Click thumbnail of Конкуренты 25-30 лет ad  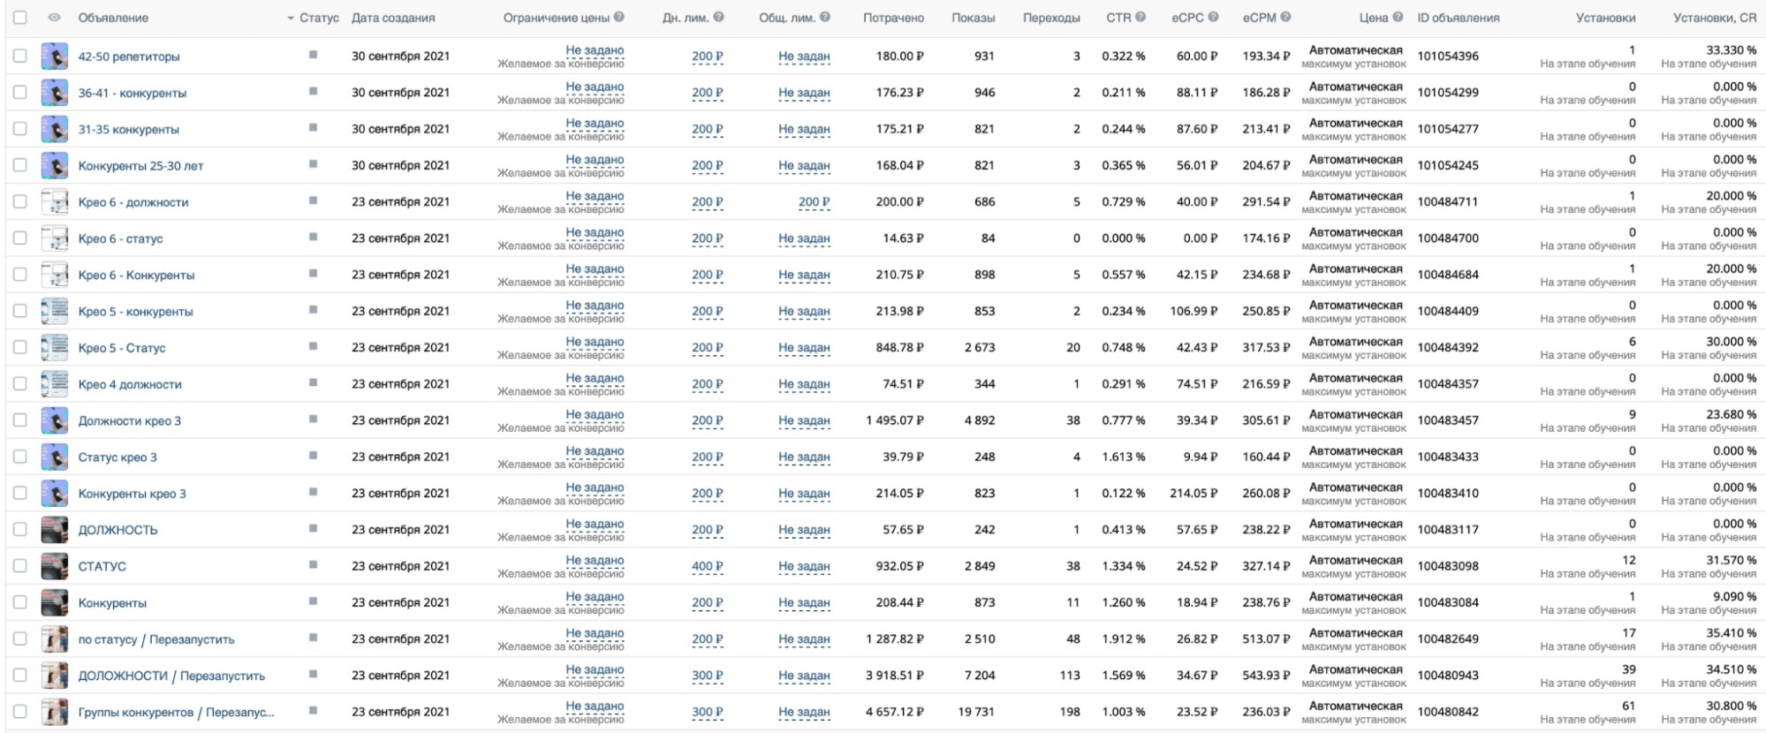pyautogui.click(x=55, y=165)
